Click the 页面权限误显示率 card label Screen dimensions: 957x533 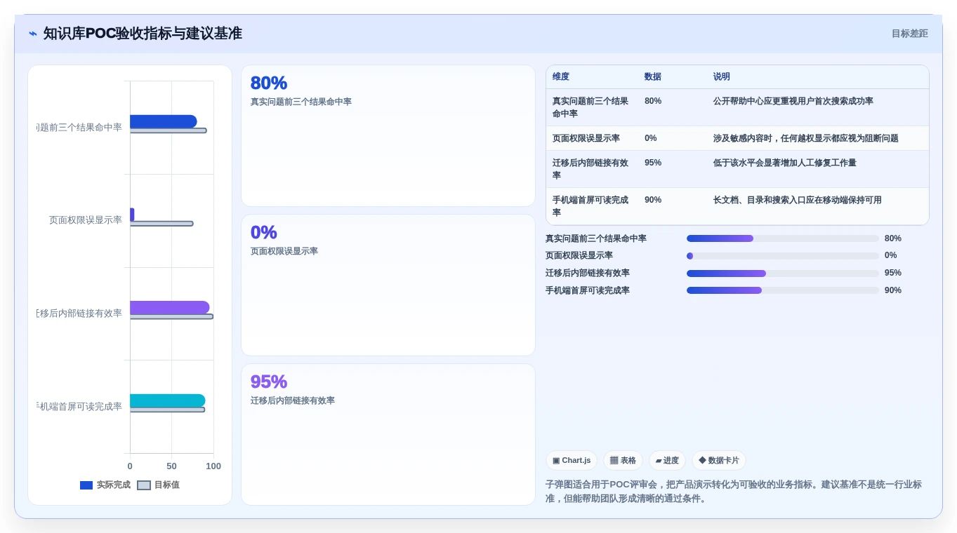(x=284, y=251)
